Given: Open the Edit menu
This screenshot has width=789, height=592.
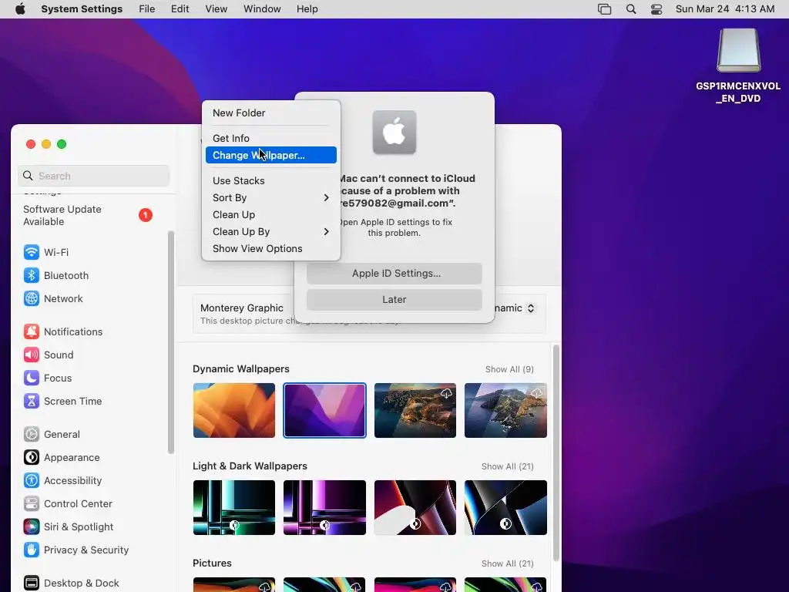Looking at the screenshot, I should pos(180,9).
